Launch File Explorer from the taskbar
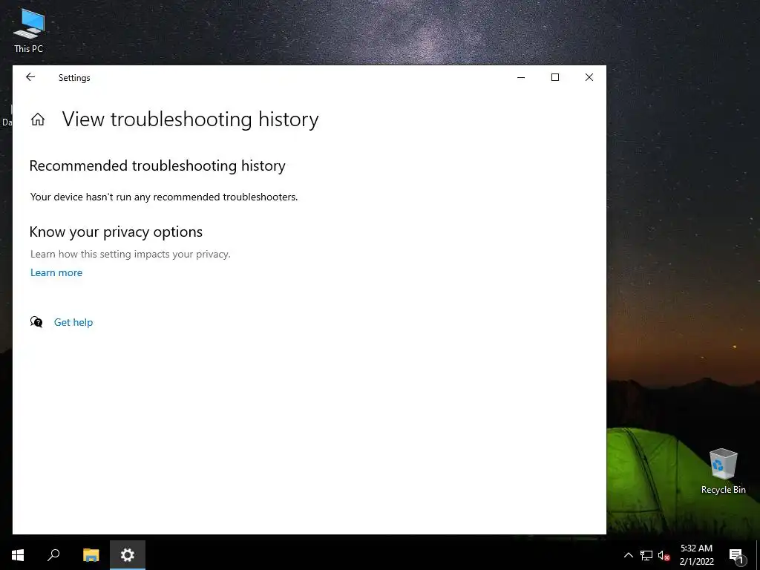 tap(91, 555)
